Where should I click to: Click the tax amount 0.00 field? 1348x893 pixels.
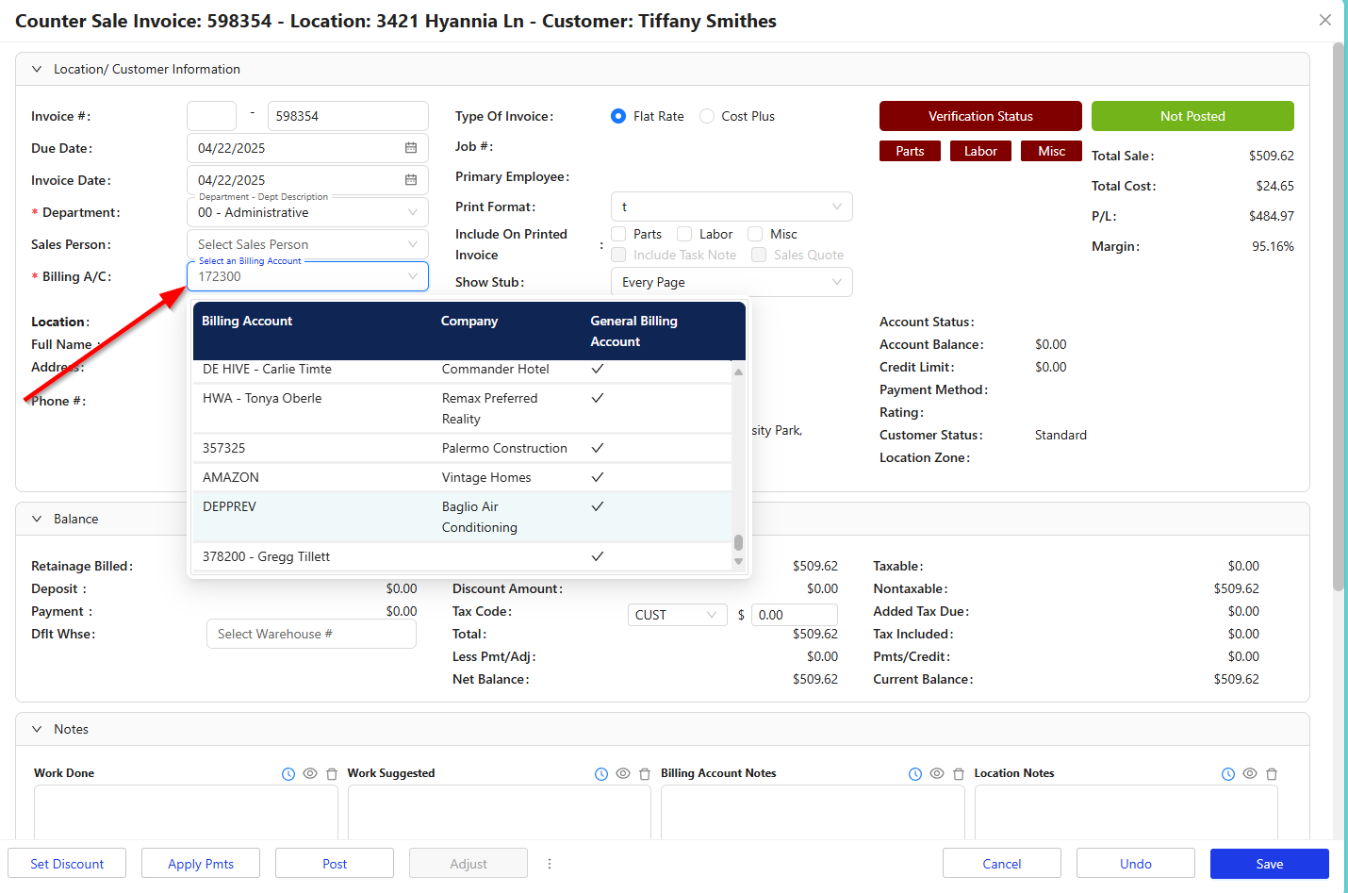click(x=795, y=615)
